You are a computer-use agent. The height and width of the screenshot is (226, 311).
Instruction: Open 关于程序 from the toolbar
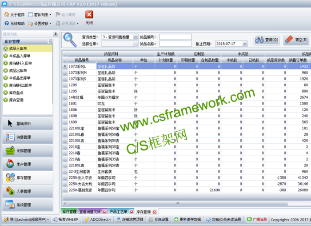click(15, 15)
